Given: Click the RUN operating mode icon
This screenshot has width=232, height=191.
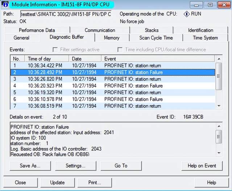Looking at the screenshot, I should (x=187, y=14).
